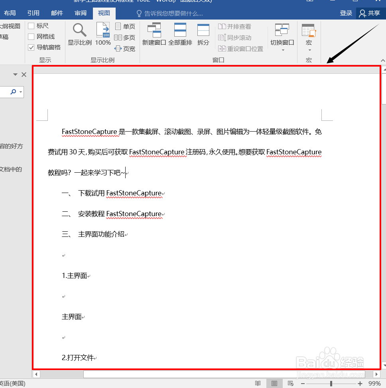Toggle the 标尺 ruler checkbox
Viewport: 386px width, 388px height.
31,26
